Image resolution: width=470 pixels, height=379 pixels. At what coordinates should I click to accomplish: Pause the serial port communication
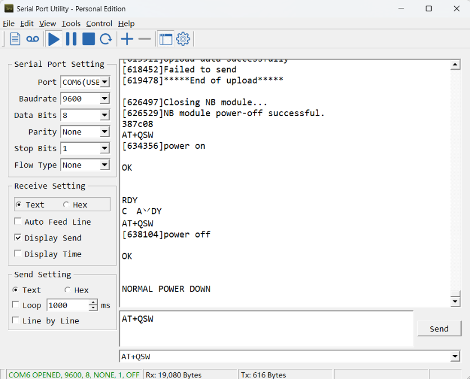[x=71, y=39]
